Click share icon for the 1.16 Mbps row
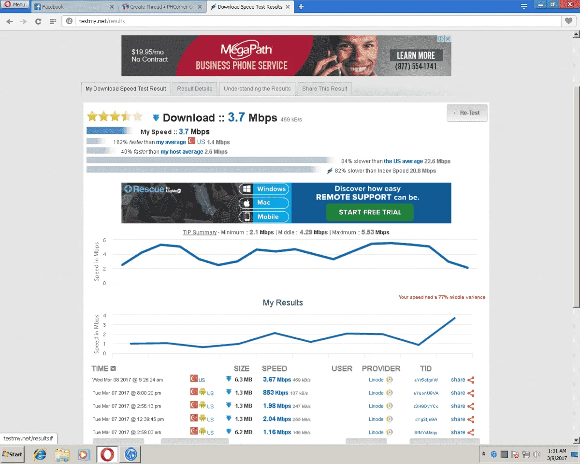 coord(471,432)
